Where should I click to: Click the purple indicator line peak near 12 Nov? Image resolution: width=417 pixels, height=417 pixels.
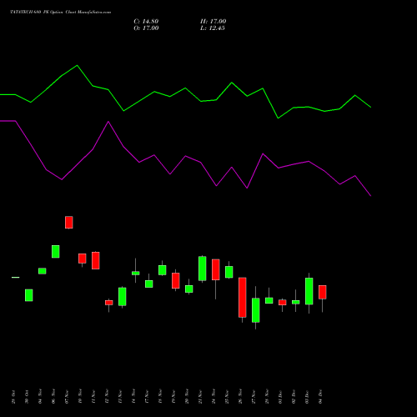(x=108, y=122)
